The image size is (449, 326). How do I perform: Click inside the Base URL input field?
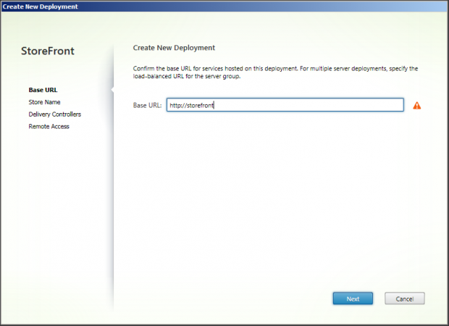285,105
